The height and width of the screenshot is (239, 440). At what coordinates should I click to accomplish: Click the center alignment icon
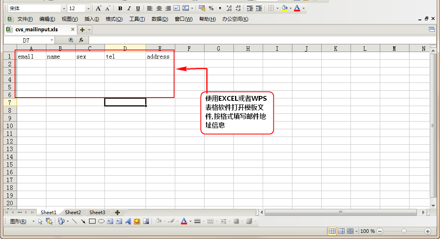point(159,9)
